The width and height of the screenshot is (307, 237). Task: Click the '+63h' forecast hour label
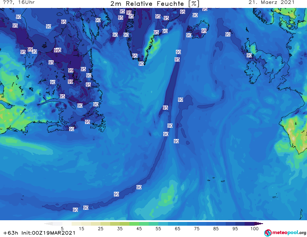(11, 233)
